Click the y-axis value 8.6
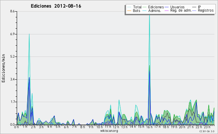 click(x=12, y=11)
